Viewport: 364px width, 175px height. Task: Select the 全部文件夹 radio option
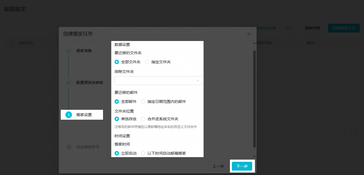pyautogui.click(x=117, y=62)
